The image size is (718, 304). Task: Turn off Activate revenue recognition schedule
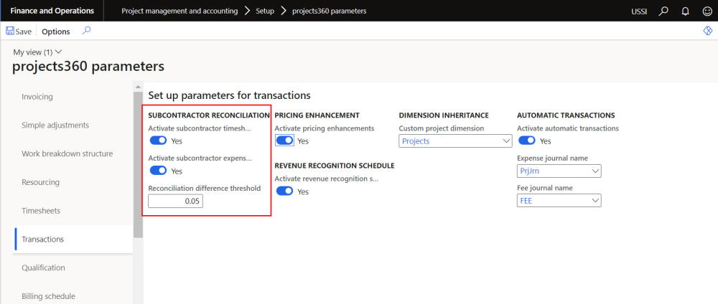(x=284, y=191)
